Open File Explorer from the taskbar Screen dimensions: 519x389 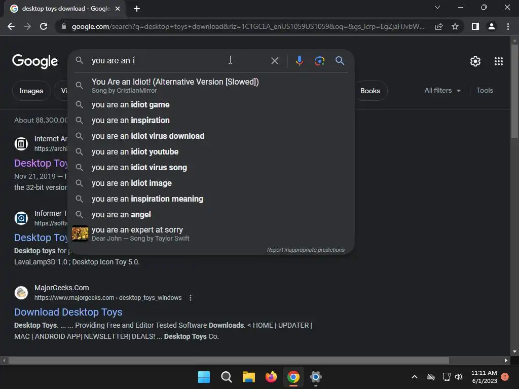[248, 377]
